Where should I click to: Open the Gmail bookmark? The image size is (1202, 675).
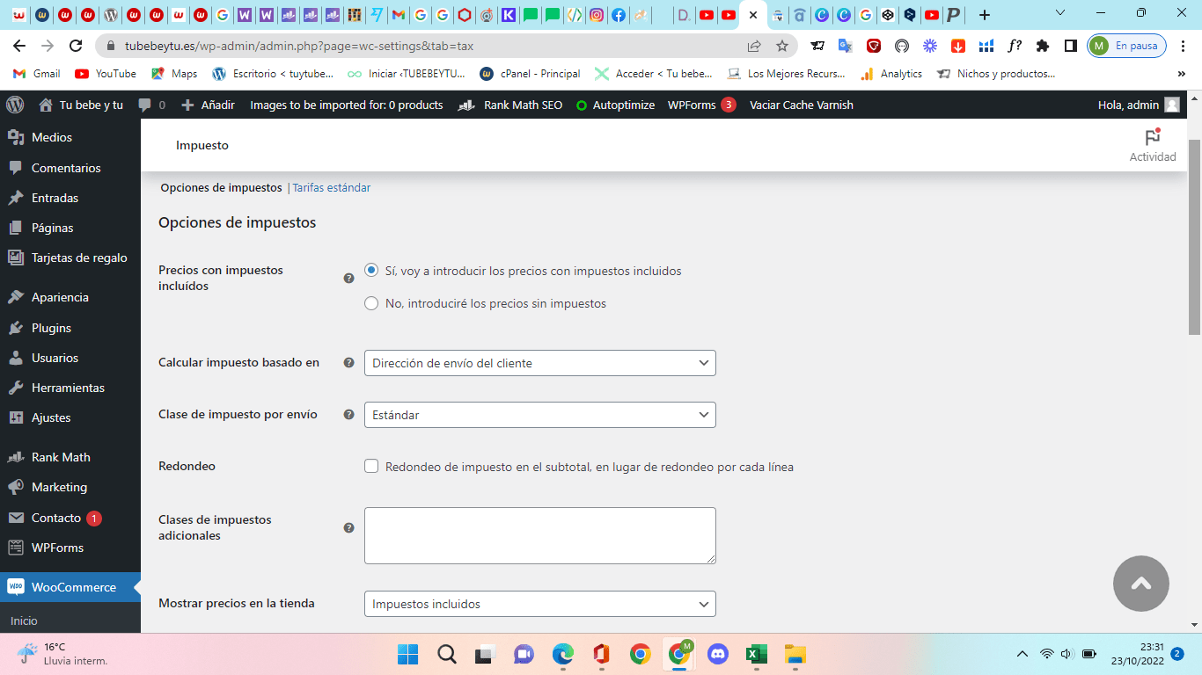[37, 74]
